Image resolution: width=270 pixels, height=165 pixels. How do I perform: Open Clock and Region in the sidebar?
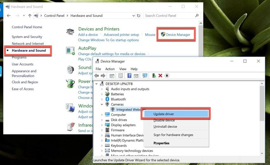(x=25, y=82)
